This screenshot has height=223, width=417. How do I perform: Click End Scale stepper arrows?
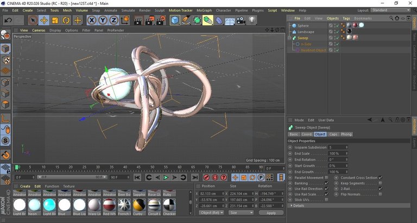click(x=346, y=153)
